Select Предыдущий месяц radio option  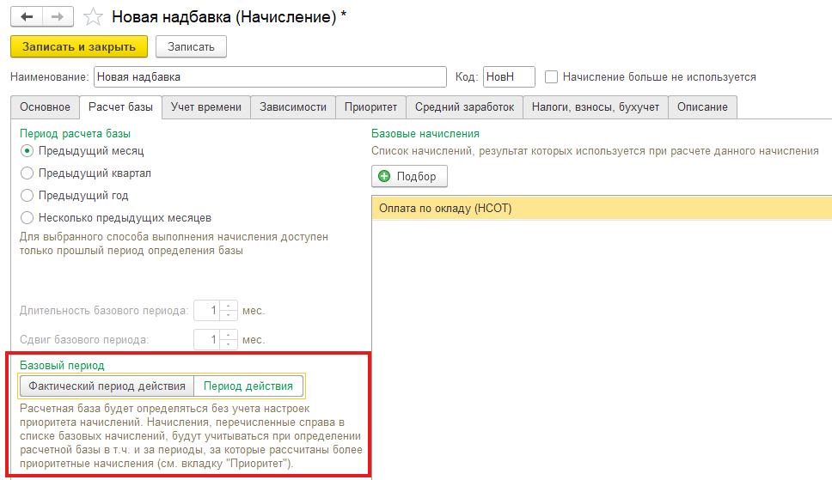point(27,151)
